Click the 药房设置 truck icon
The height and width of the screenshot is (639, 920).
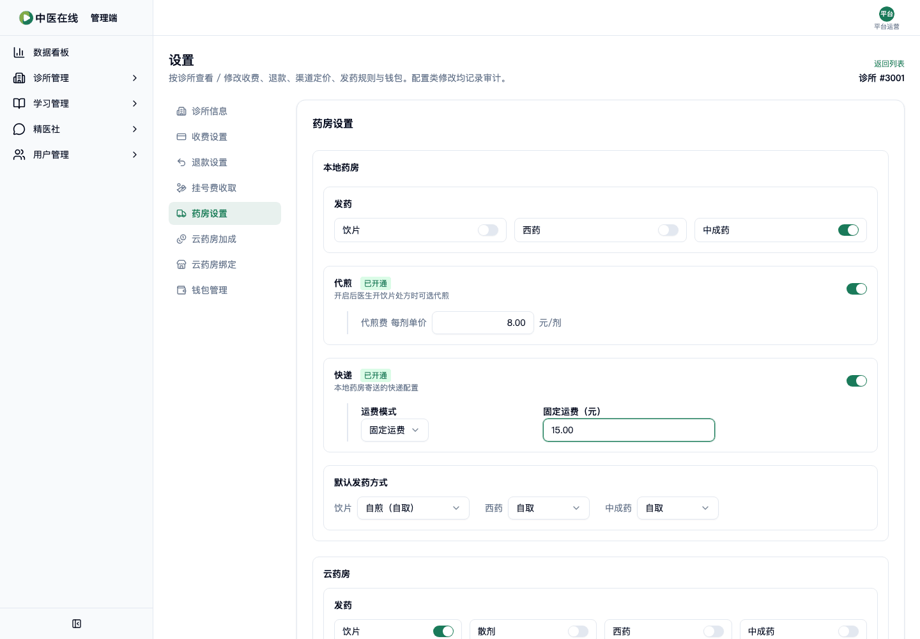181,213
